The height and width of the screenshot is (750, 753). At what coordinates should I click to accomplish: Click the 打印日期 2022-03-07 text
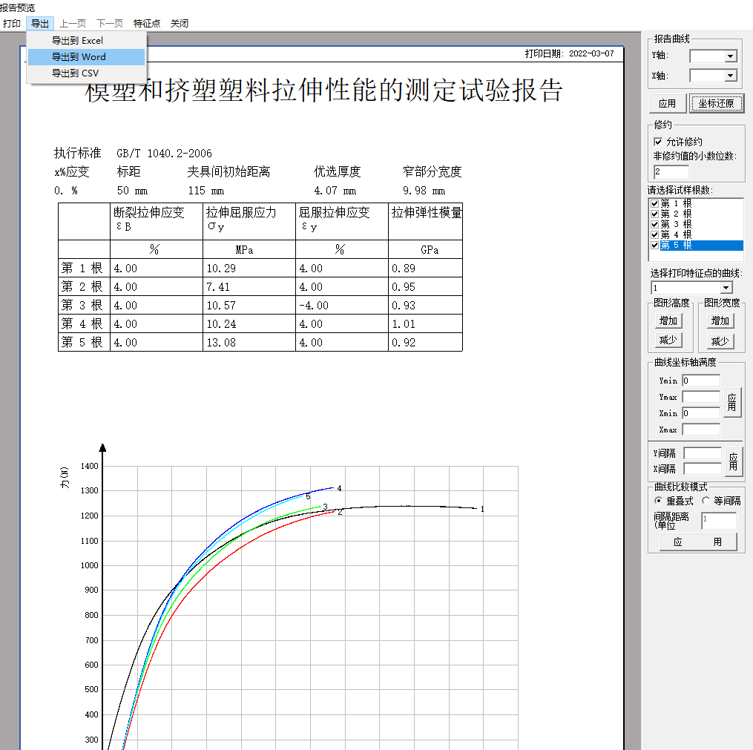[569, 53]
